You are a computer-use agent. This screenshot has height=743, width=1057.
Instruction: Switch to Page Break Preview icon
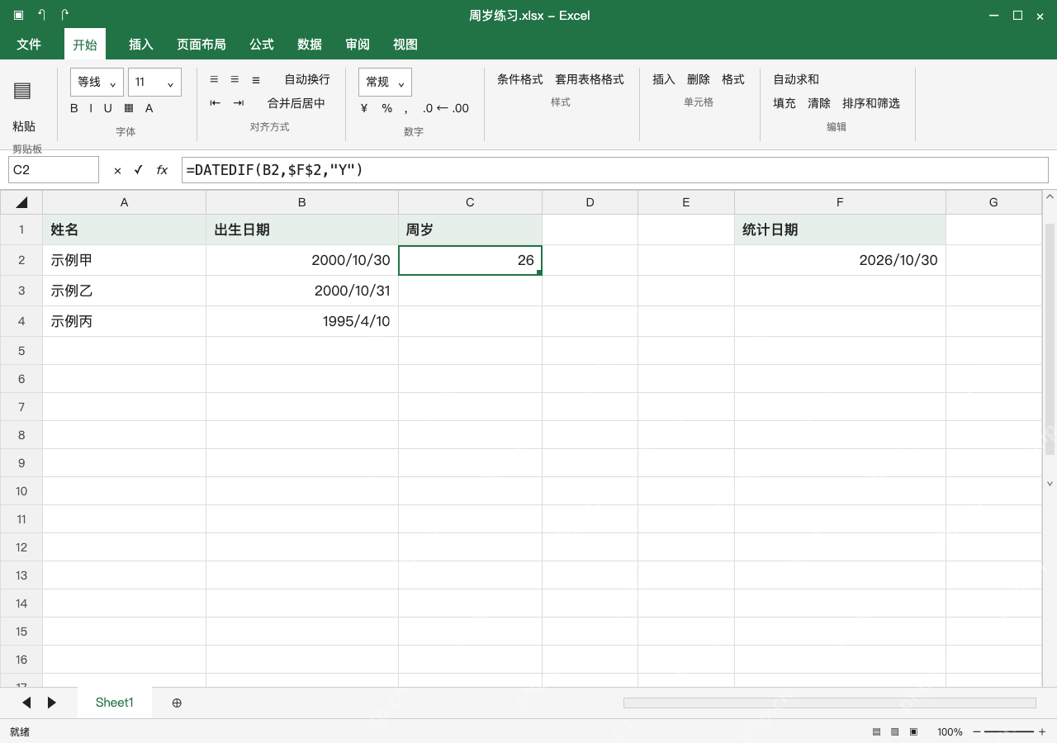pyautogui.click(x=913, y=732)
